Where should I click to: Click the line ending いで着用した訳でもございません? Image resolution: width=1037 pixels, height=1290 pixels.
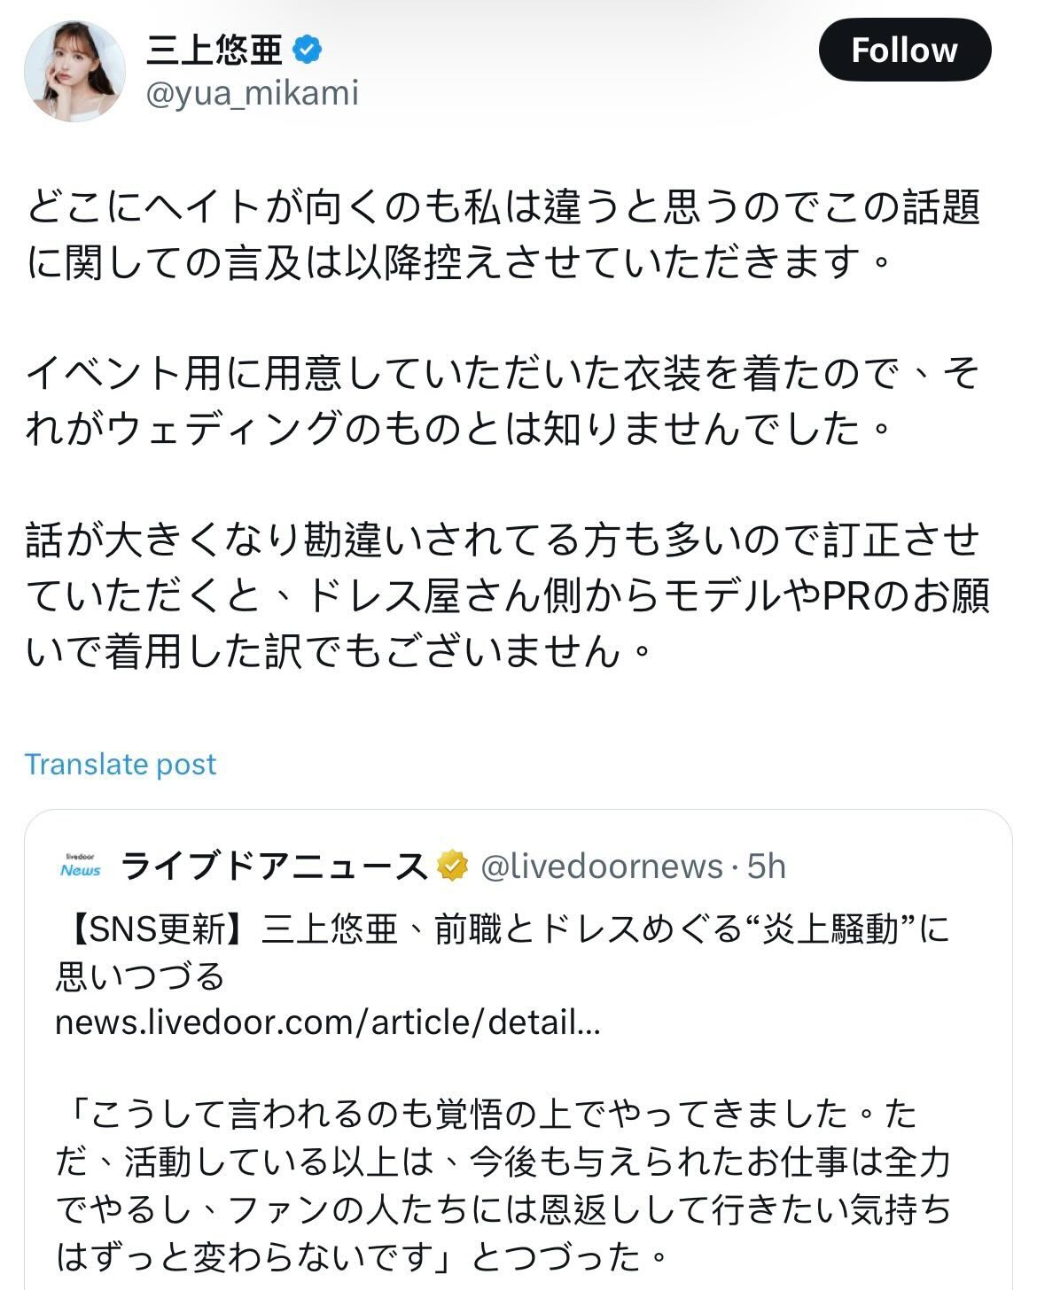[339, 651]
